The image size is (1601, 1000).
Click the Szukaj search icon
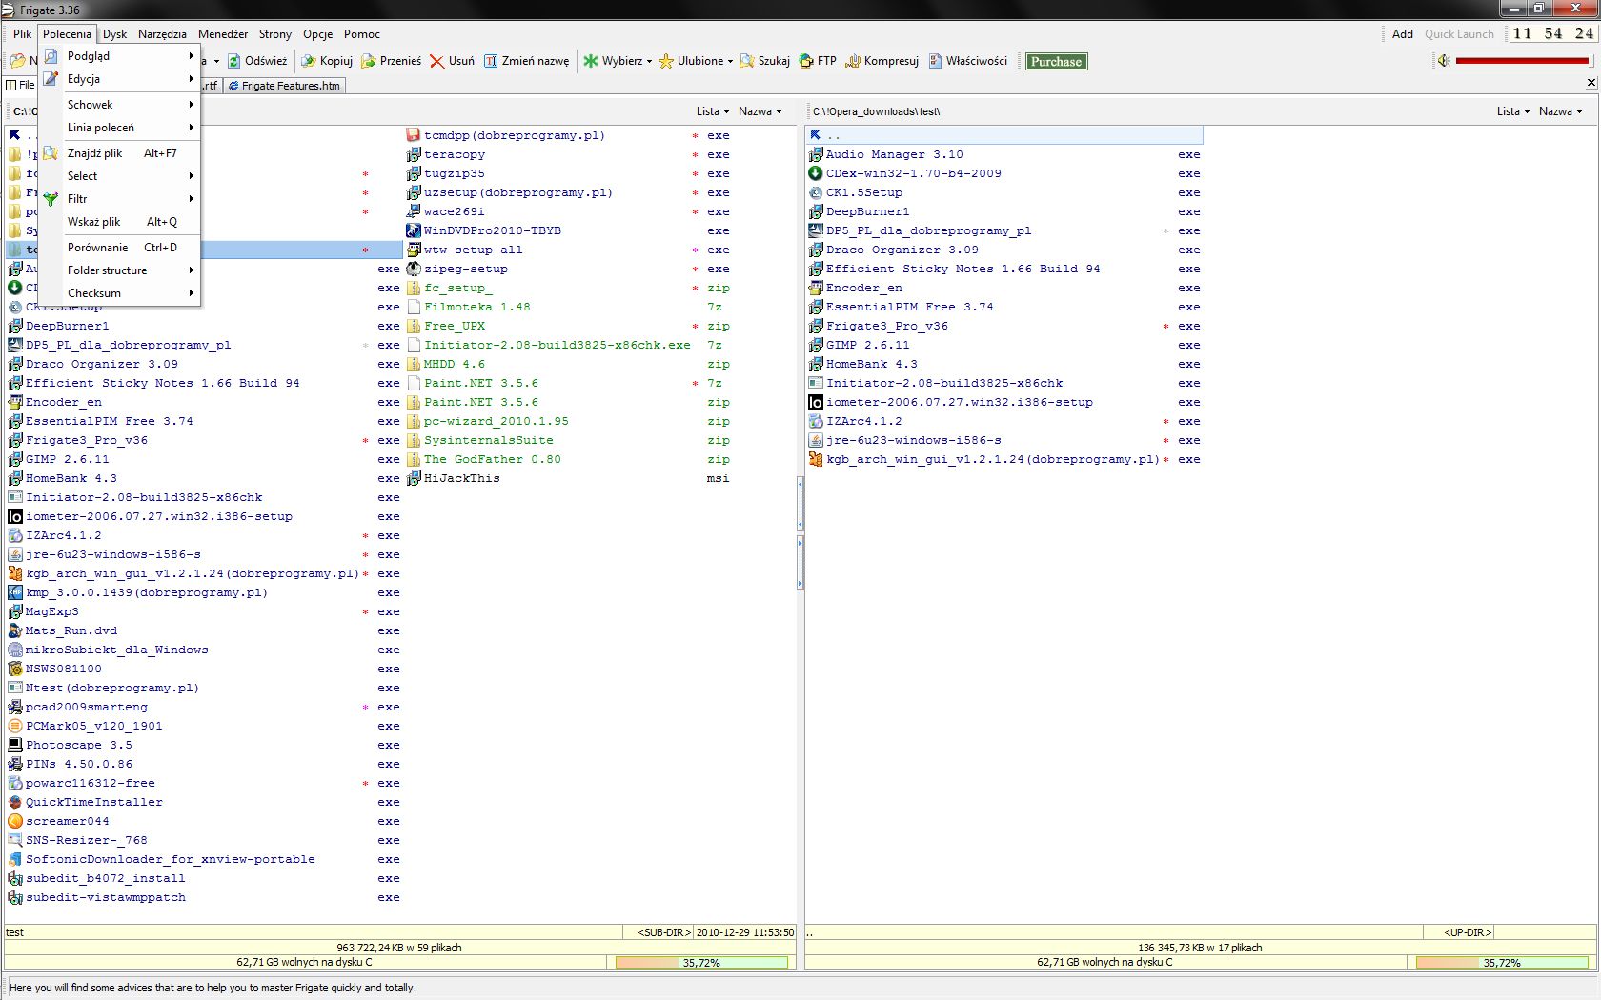point(747,61)
